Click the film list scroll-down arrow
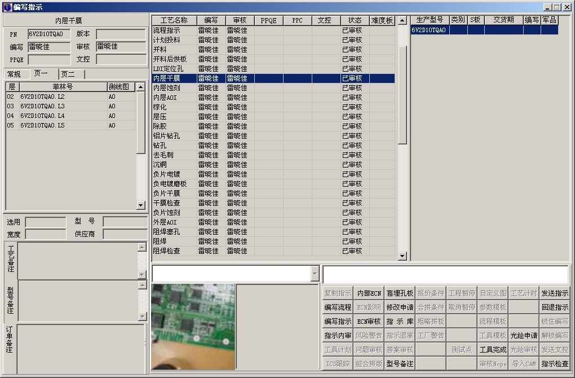 click(x=141, y=205)
